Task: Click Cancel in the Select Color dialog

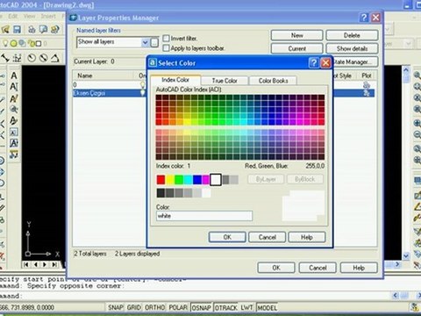Action: [268, 237]
